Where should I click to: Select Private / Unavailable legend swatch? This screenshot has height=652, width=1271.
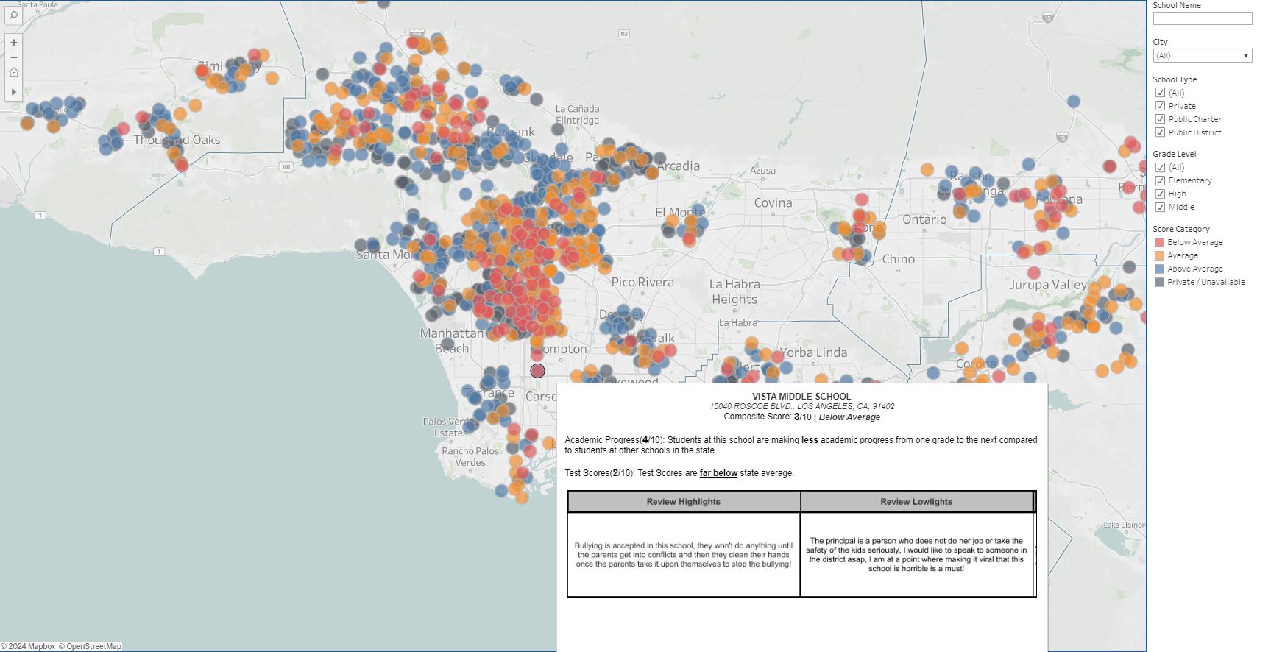pos(1159,282)
